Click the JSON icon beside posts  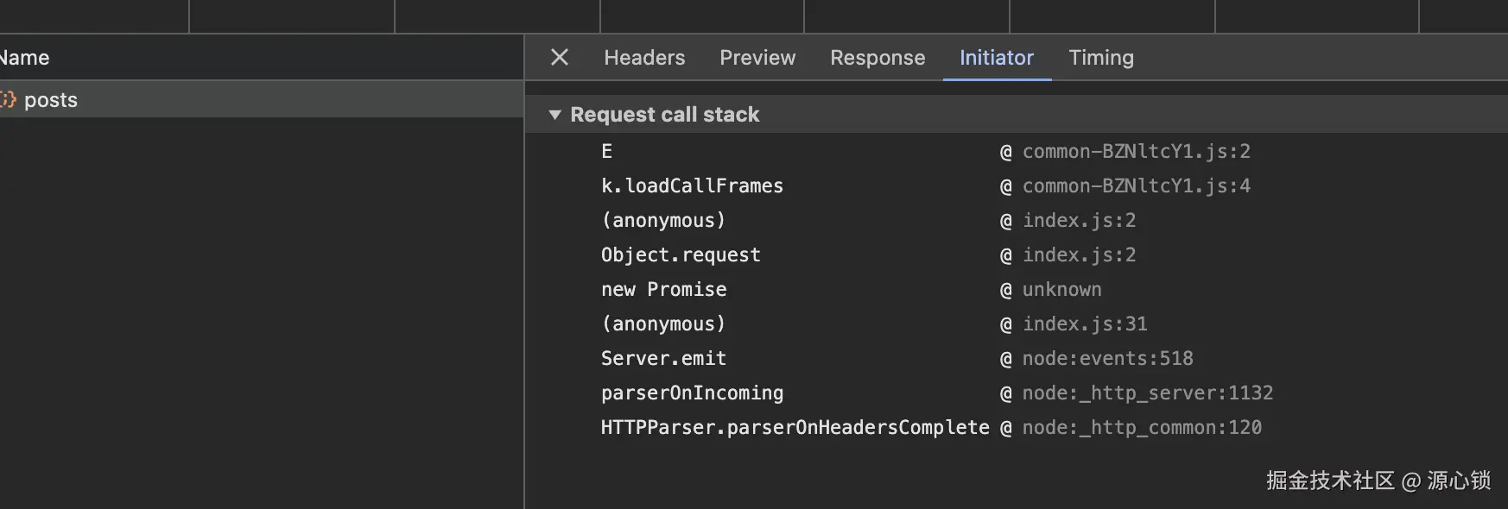(8, 100)
